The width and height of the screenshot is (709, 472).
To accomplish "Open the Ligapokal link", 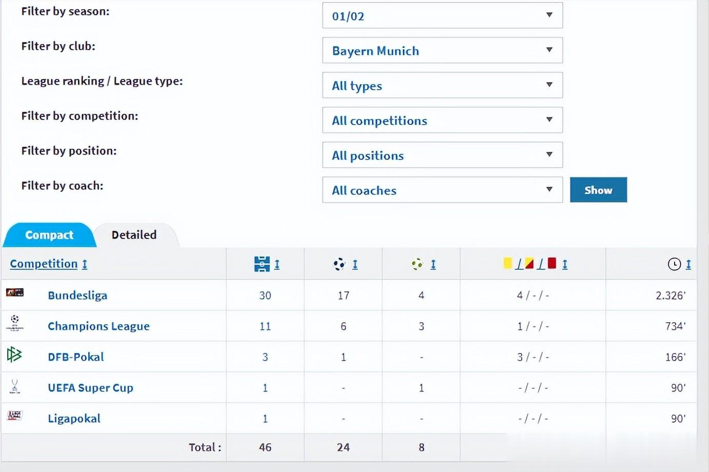I will 74,419.
